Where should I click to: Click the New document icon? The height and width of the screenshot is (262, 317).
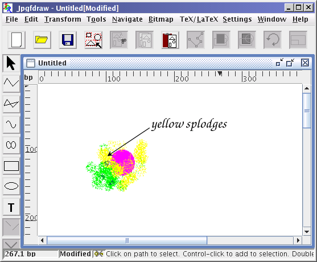pyautogui.click(x=17, y=40)
